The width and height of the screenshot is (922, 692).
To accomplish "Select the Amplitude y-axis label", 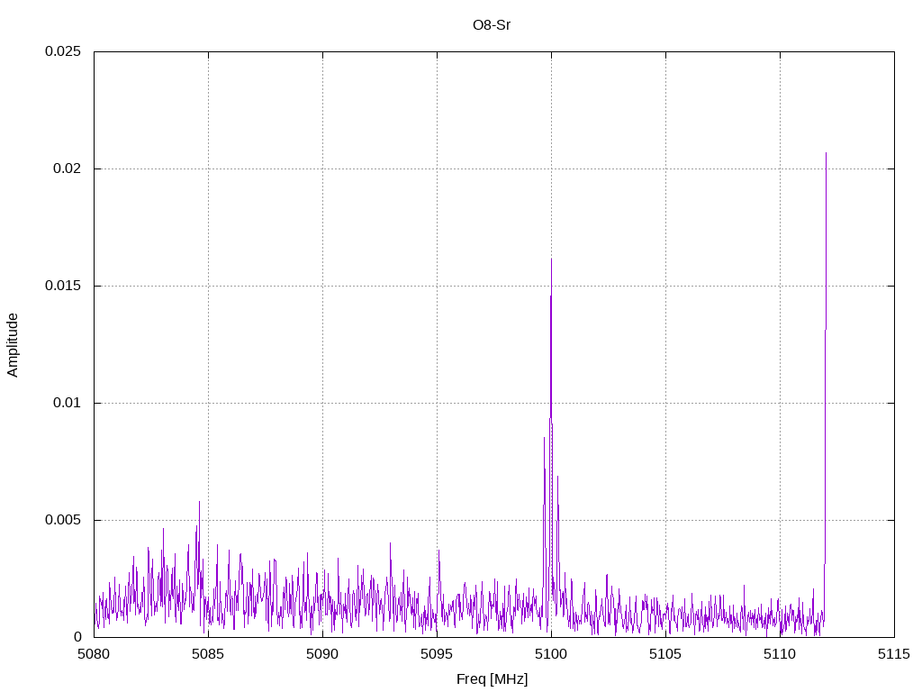I will pos(13,345).
